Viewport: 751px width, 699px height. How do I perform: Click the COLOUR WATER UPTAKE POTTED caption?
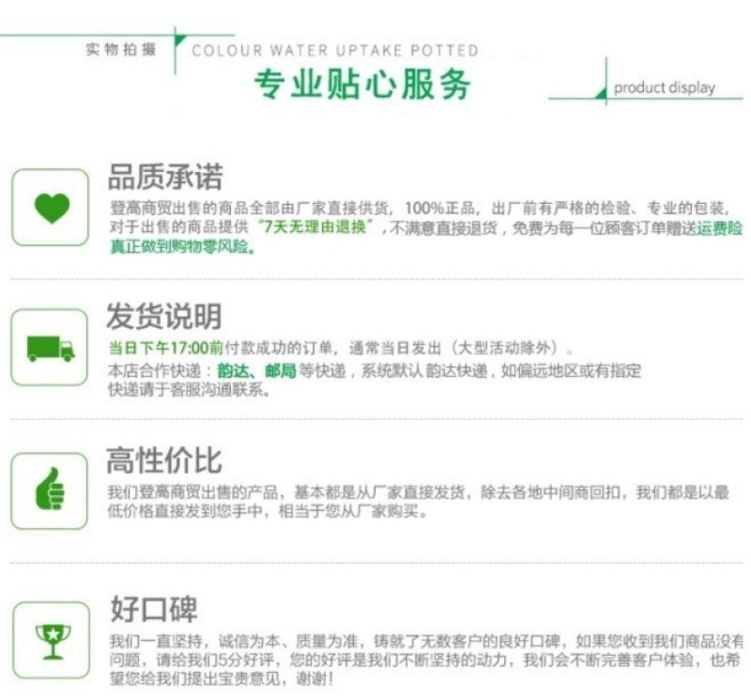335,51
